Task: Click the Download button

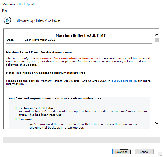Action: 122,152
